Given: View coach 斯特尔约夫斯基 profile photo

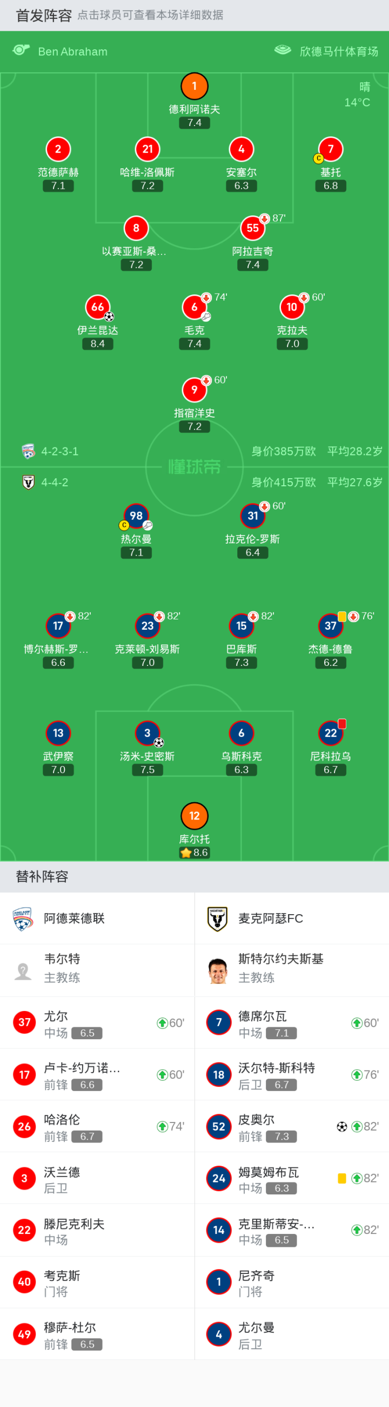Looking at the screenshot, I should click(x=218, y=970).
